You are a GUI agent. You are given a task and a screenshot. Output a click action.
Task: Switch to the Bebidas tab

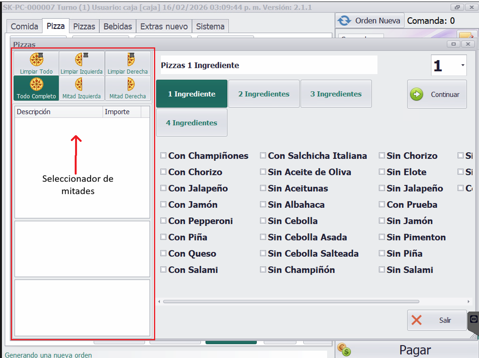click(x=118, y=27)
